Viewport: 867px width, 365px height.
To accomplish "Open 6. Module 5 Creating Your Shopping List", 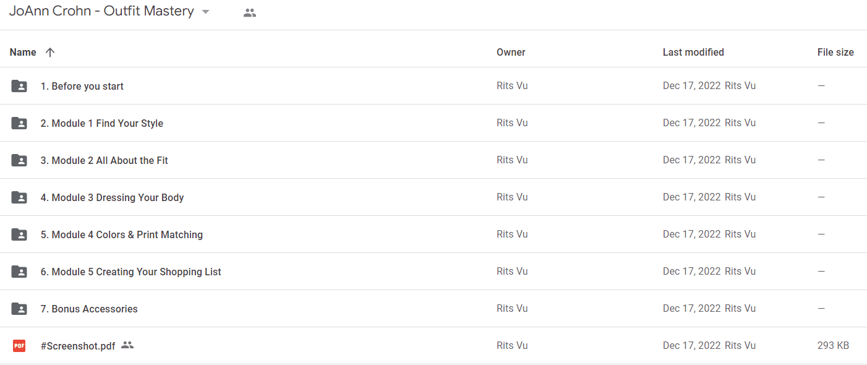I will 131,272.
